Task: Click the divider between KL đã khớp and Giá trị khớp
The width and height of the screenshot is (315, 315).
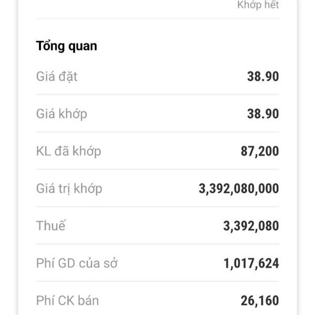Action: tap(157, 170)
